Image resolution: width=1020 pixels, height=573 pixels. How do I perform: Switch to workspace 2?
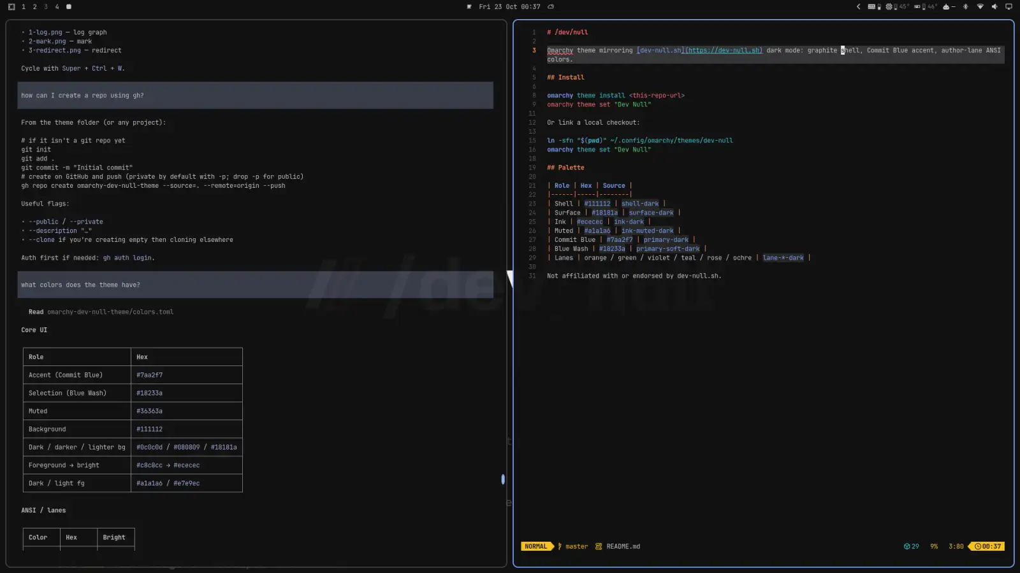point(34,6)
